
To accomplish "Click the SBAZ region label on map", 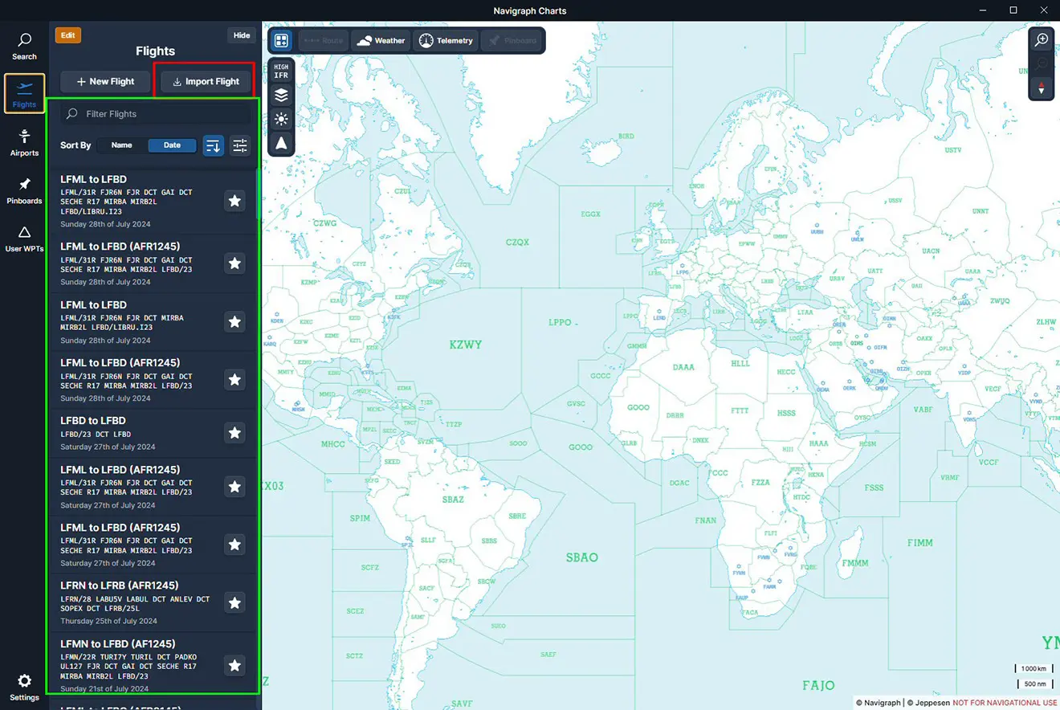I will click(453, 500).
